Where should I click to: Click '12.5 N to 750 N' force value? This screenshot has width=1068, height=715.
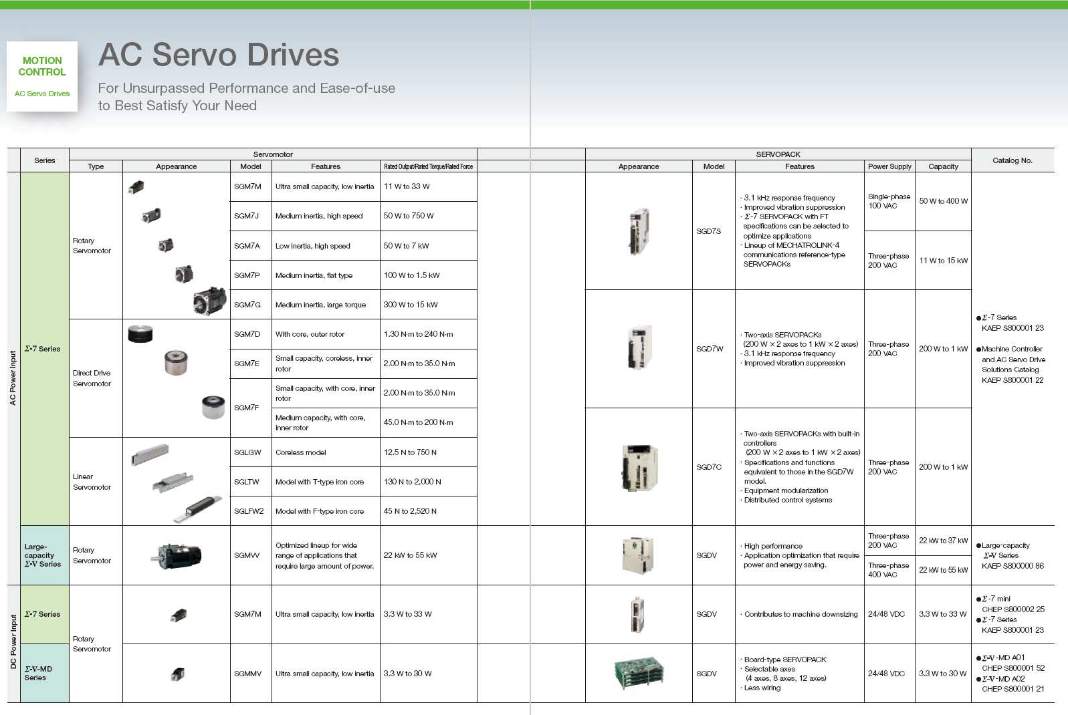[x=410, y=452]
